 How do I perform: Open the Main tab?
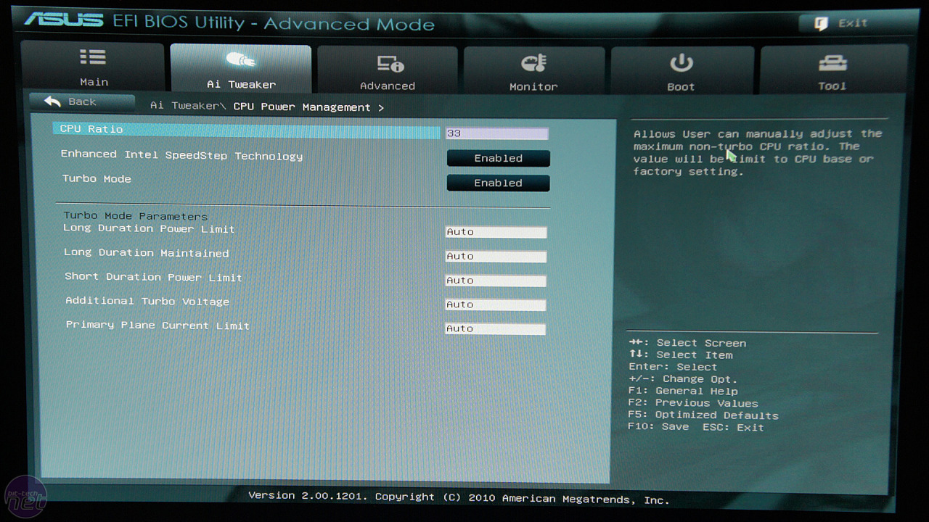[x=93, y=65]
